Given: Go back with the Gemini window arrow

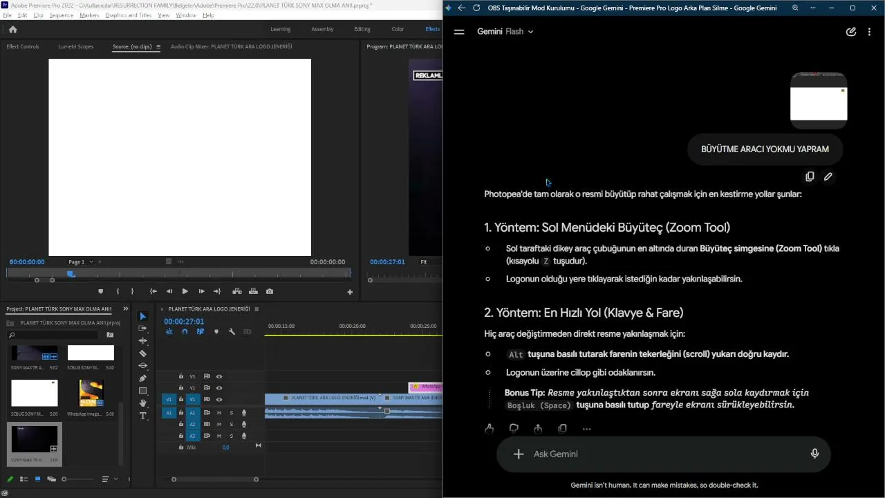Looking at the screenshot, I should pos(461,8).
